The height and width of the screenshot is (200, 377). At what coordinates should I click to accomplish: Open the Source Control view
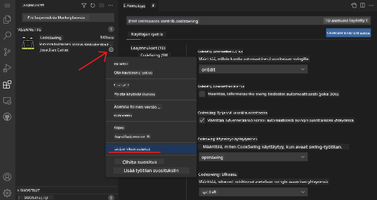(7, 52)
